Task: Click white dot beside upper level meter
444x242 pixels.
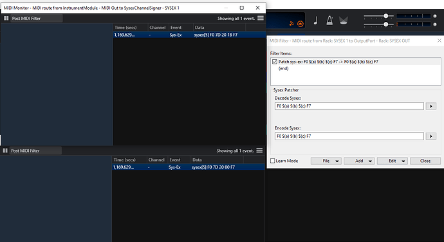Action: (x=435, y=16)
